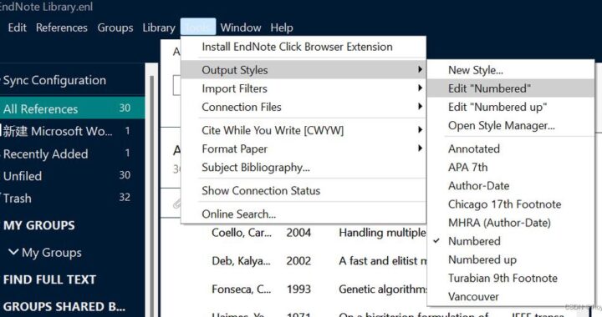Open the Groups menu
This screenshot has height=317, width=602.
point(115,28)
